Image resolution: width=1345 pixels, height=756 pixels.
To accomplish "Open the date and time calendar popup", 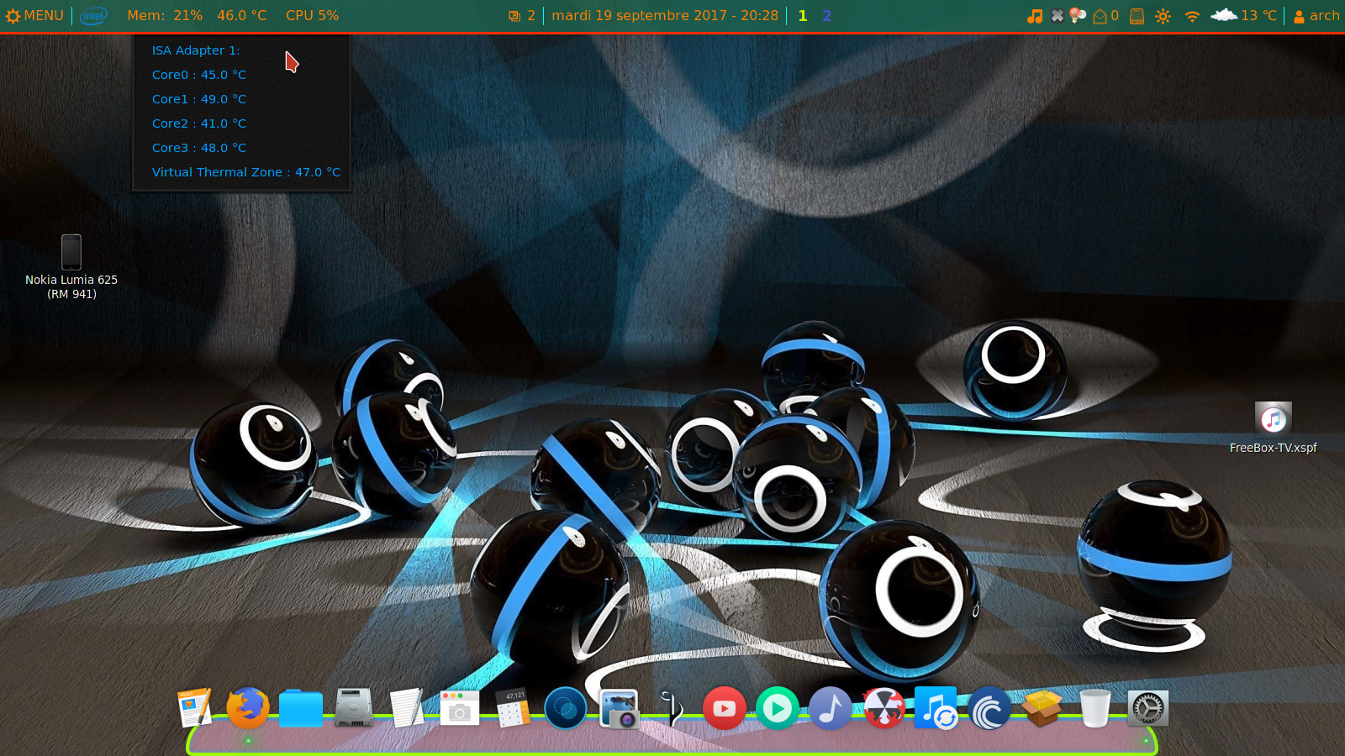I will click(664, 15).
